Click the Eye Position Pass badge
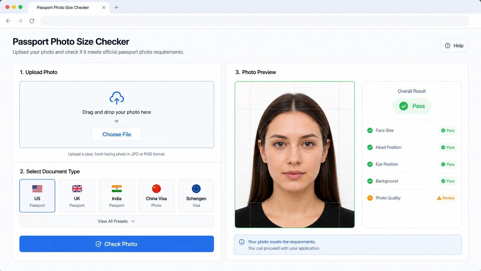481x271 pixels. [448, 164]
